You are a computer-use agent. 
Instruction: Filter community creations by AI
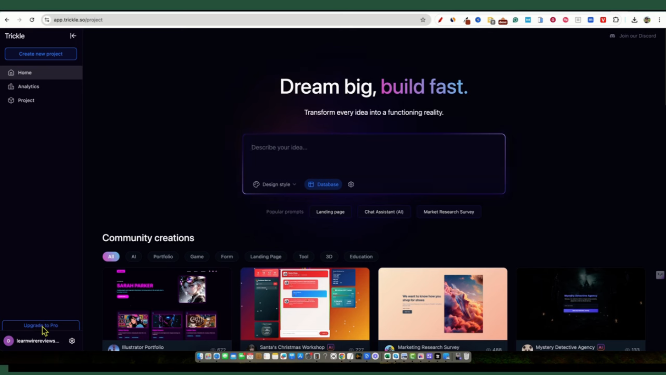click(134, 257)
